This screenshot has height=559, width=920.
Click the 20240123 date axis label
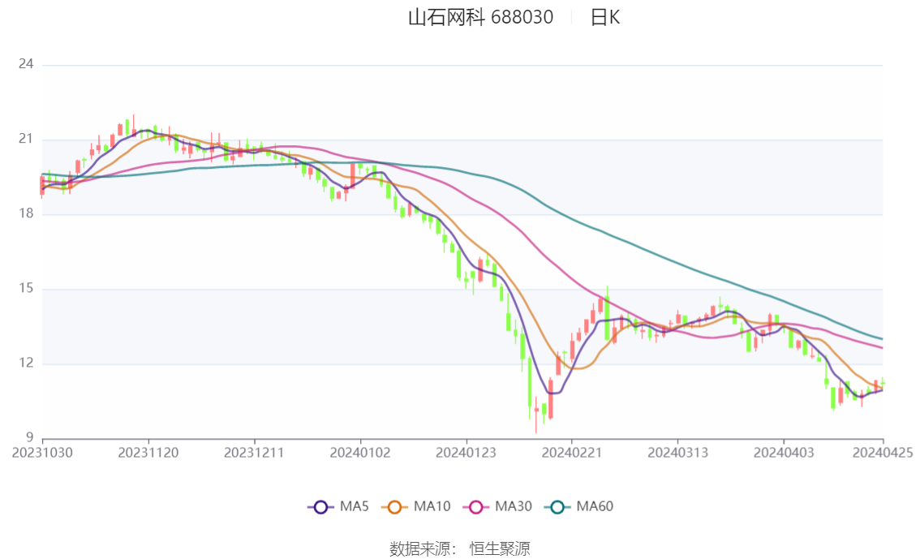click(x=466, y=453)
